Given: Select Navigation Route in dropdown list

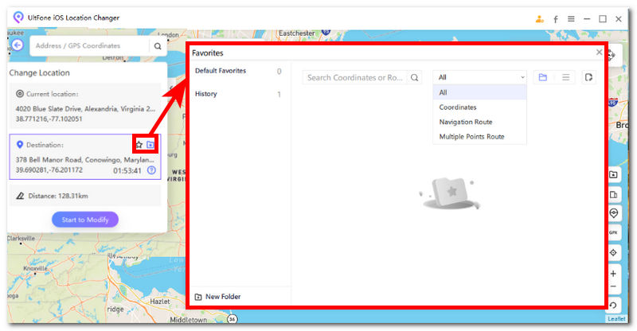Looking at the screenshot, I should (466, 122).
